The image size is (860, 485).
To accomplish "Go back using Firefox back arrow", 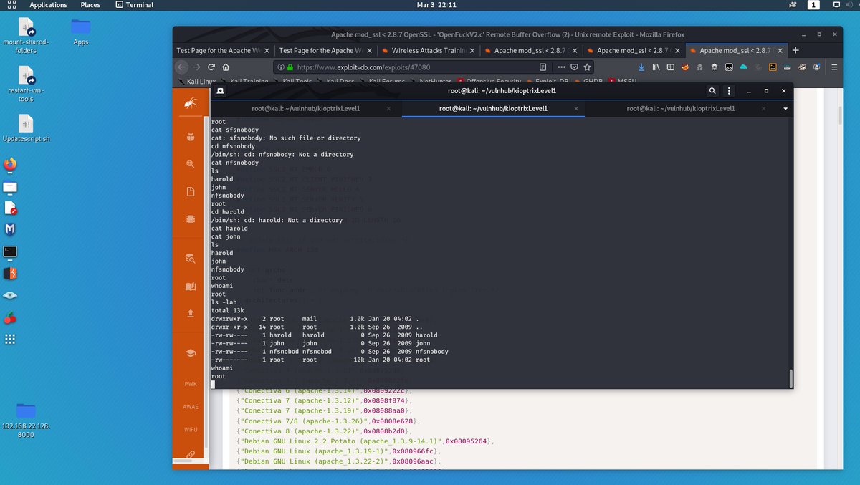I will click(x=181, y=67).
